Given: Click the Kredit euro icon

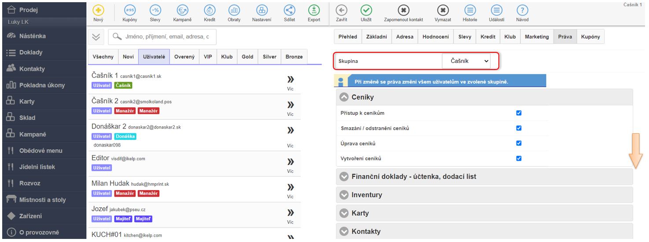Looking at the screenshot, I should tap(209, 11).
